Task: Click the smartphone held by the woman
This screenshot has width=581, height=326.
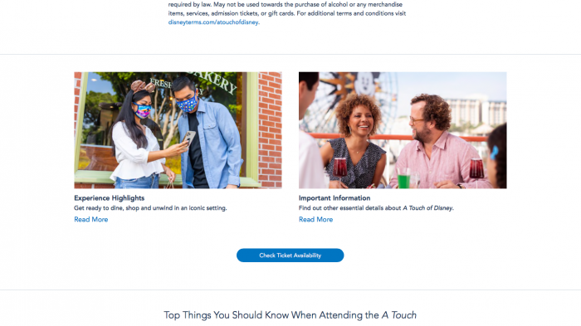Action: click(188, 138)
